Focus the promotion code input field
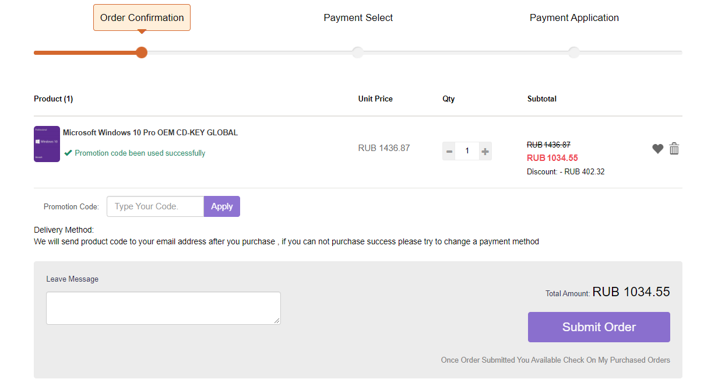Viewport: 718px width, 386px height. tap(155, 206)
